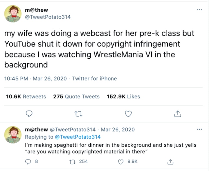Click the Twitter for iPhone source link
Image resolution: width=209 pixels, height=171 pixels.
tap(94, 79)
